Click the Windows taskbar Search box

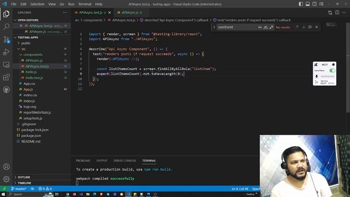[x=27, y=194]
